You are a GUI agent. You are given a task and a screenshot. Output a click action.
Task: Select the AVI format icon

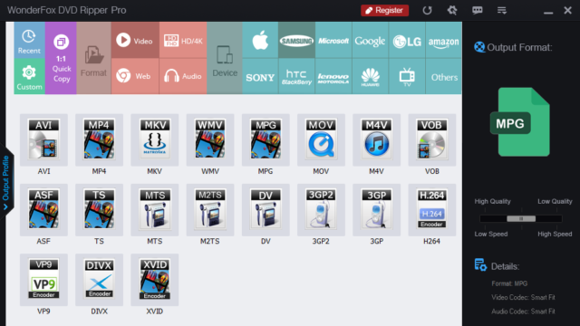point(43,139)
